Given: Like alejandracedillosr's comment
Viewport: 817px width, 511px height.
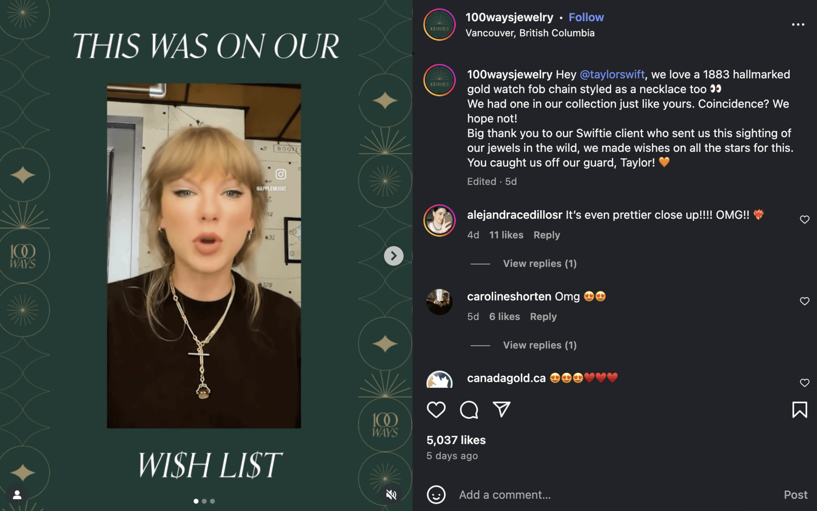Looking at the screenshot, I should [x=804, y=219].
